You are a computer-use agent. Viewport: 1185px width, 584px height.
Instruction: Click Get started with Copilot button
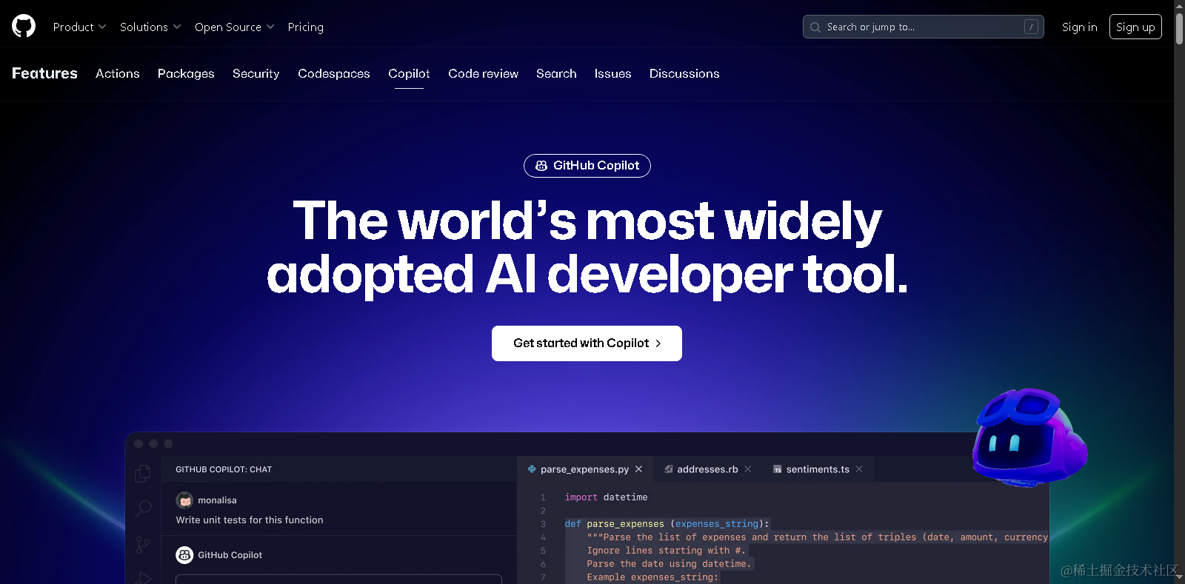[x=587, y=343]
